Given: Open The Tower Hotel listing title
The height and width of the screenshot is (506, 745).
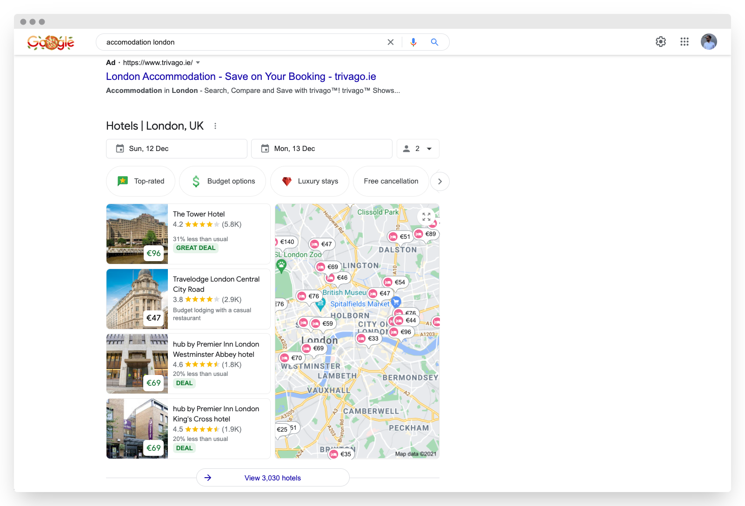Looking at the screenshot, I should click(x=199, y=214).
